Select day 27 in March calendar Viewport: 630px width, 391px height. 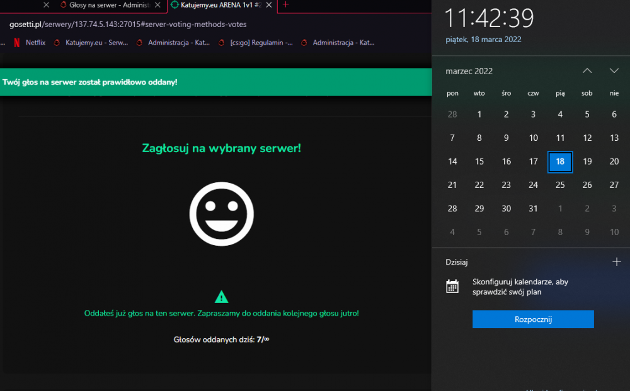[x=614, y=185]
